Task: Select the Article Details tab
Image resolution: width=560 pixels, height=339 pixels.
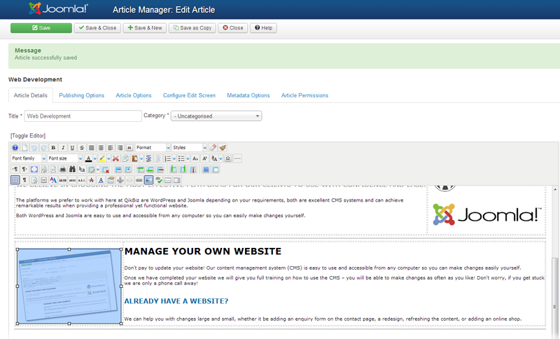Action: pos(30,95)
